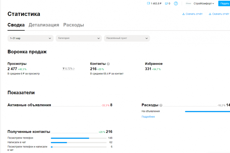Screen dimensions: 230x153
Task: Click the На объявления expenses bar
Action: pyautogui.click(x=207, y=112)
